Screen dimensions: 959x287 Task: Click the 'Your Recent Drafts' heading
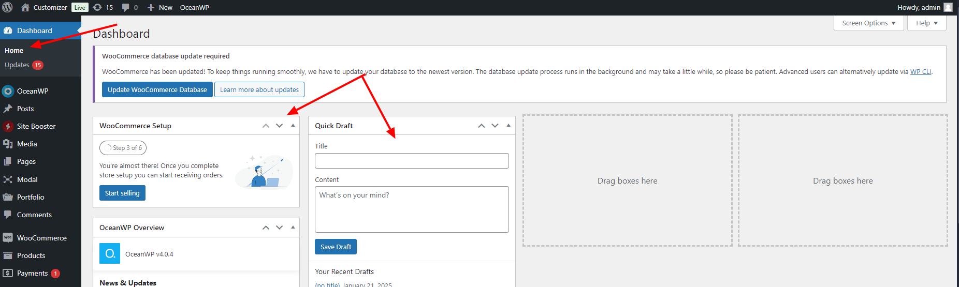tap(344, 271)
